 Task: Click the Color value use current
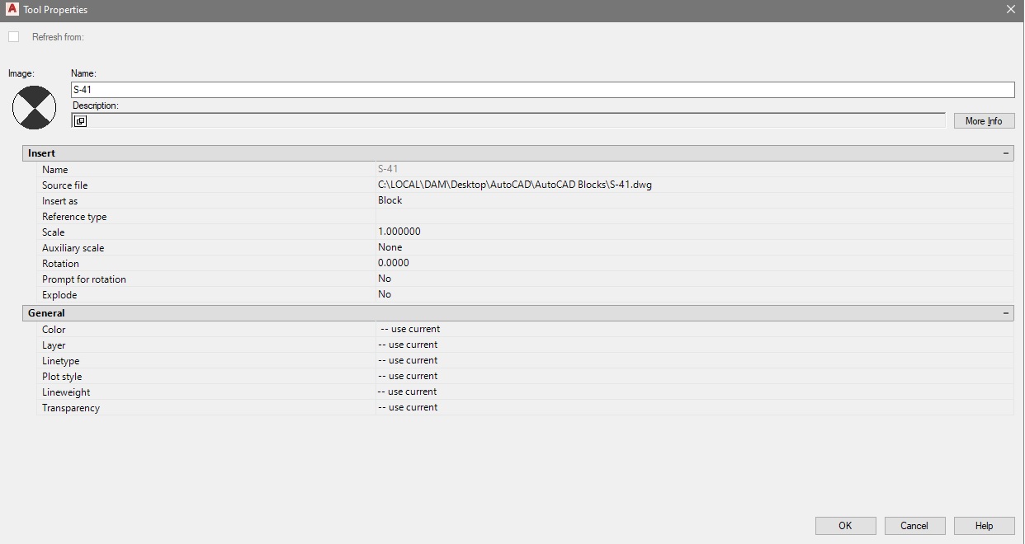pos(410,329)
